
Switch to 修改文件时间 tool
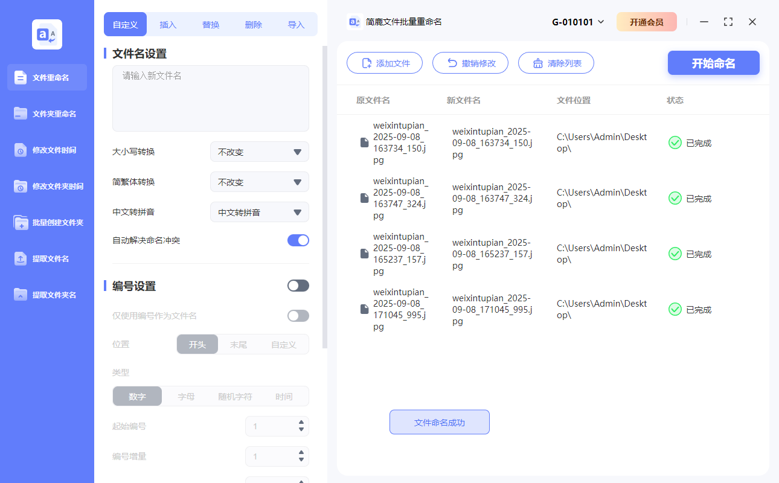(x=46, y=150)
